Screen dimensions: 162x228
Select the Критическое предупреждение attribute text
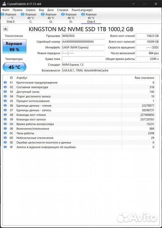click(x=37, y=83)
